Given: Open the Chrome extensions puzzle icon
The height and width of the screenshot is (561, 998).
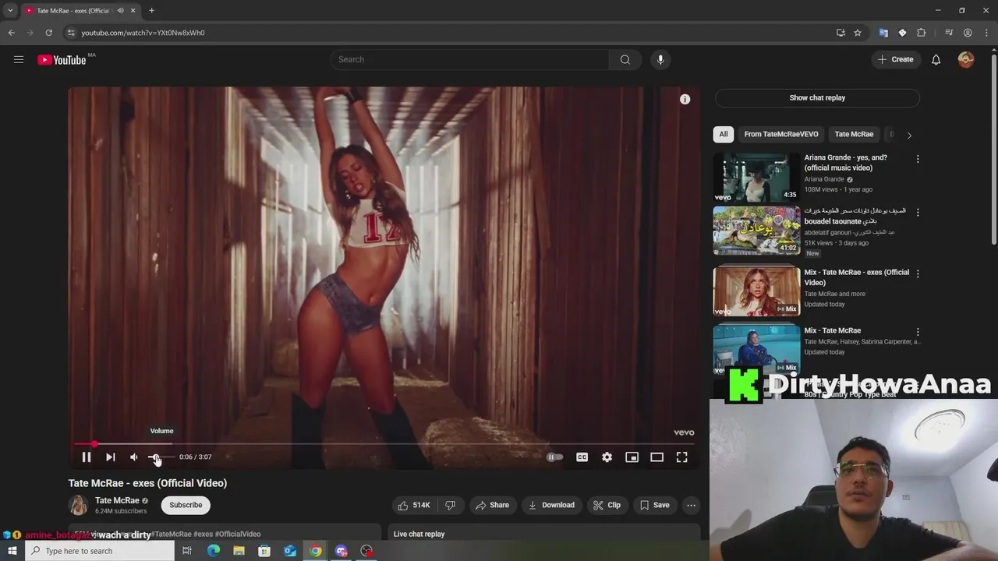Looking at the screenshot, I should click(x=922, y=33).
